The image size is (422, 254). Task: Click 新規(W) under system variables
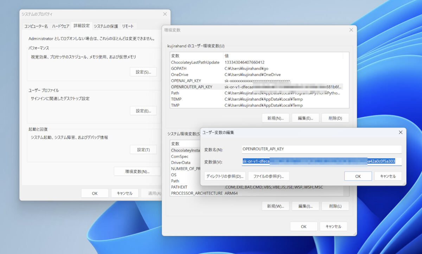tap(276, 206)
